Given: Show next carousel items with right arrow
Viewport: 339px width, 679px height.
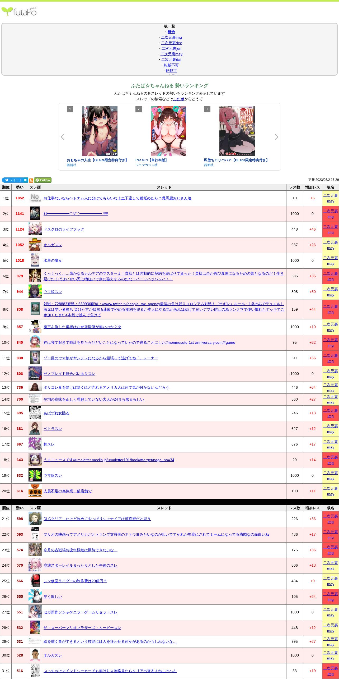Looking at the screenshot, I should coord(276,137).
